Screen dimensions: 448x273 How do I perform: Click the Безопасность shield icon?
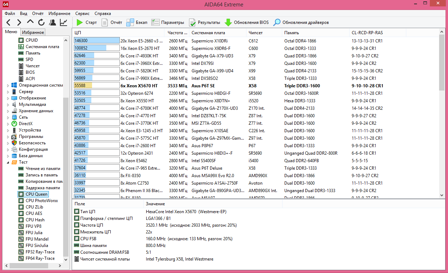[x=14, y=143]
